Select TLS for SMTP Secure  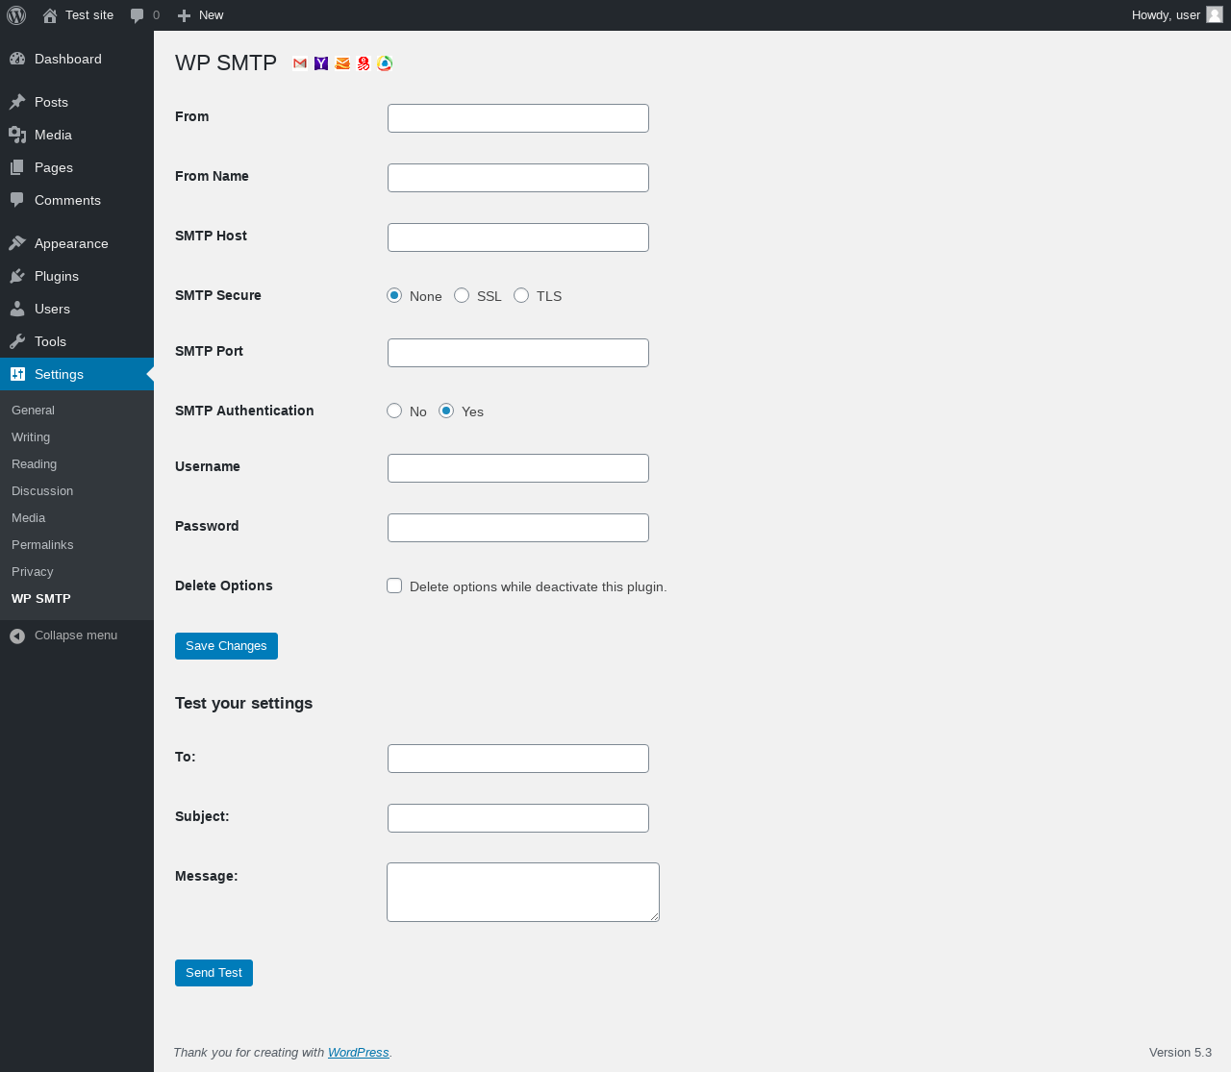click(x=521, y=295)
